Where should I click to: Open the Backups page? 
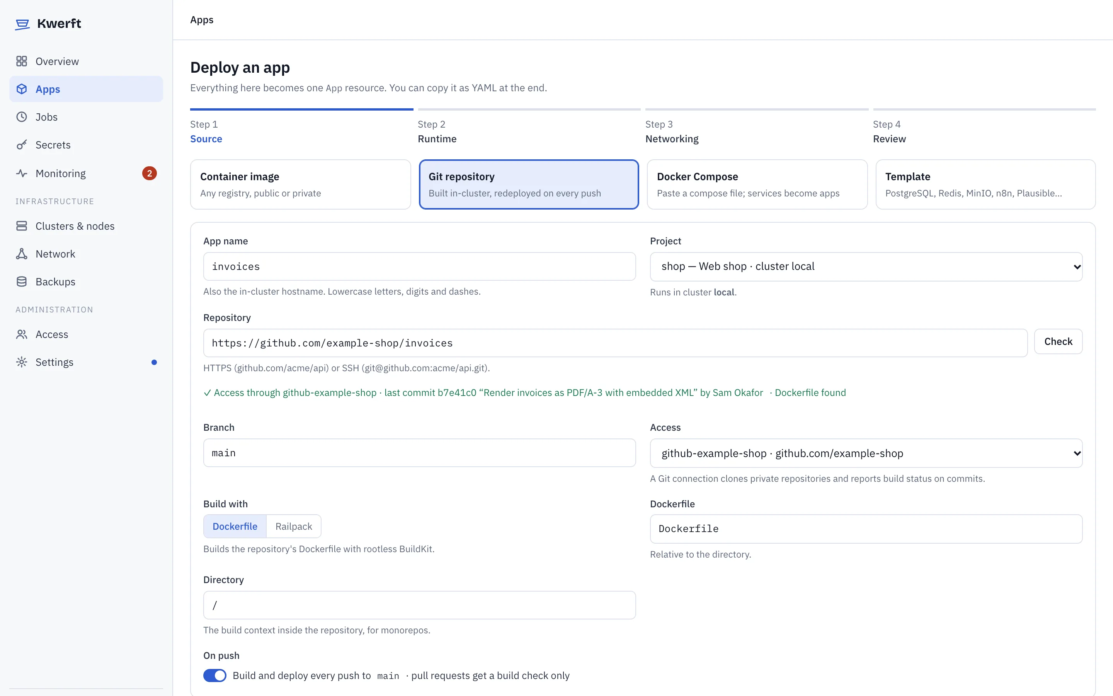point(86,282)
